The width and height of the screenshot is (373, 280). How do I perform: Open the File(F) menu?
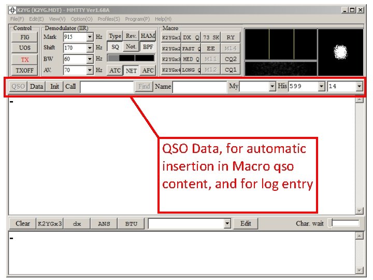(17, 19)
